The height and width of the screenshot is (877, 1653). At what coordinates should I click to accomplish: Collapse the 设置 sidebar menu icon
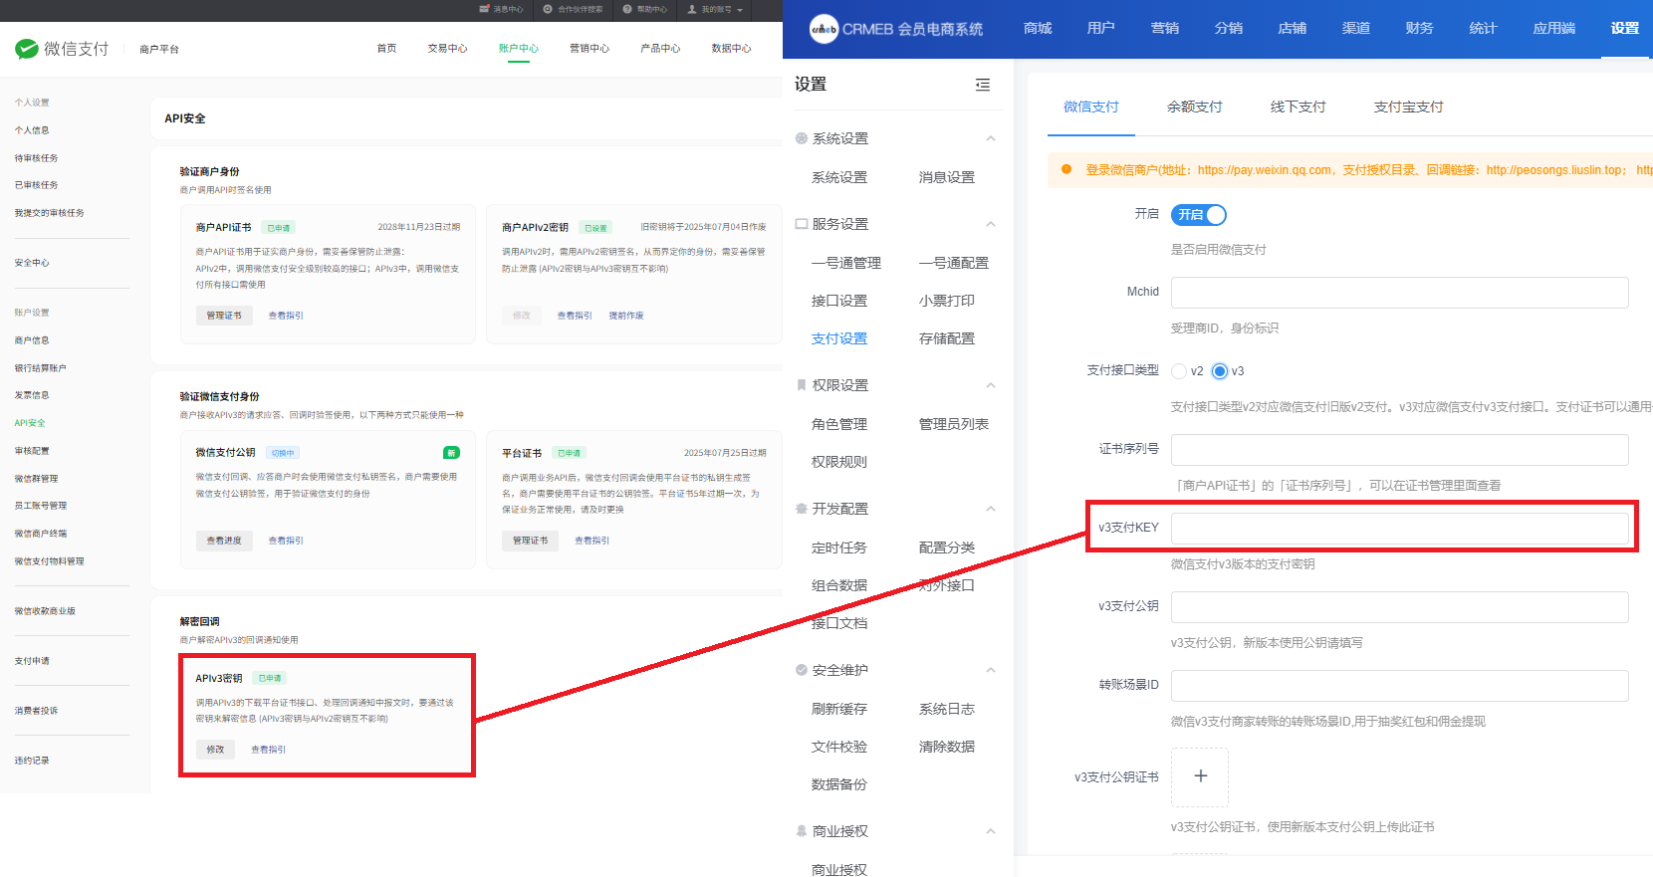click(983, 85)
